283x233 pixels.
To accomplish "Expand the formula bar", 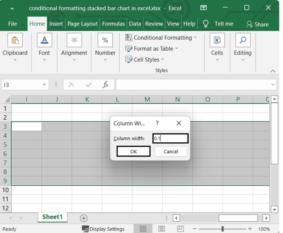I will tap(273, 85).
